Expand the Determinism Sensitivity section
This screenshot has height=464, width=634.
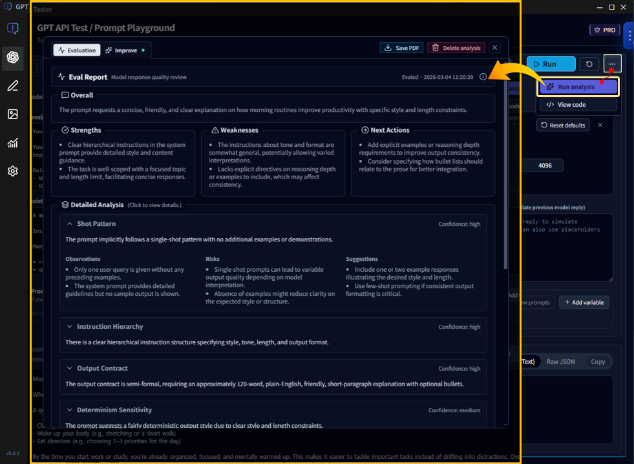pyautogui.click(x=69, y=410)
